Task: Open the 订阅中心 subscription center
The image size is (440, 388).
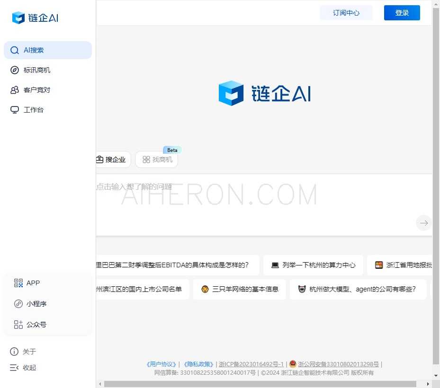Action: click(x=346, y=13)
